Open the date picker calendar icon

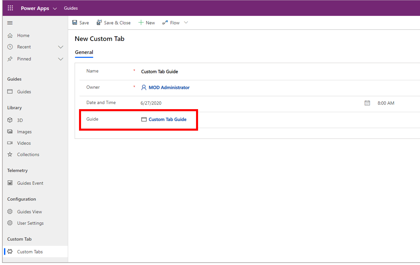click(x=367, y=103)
